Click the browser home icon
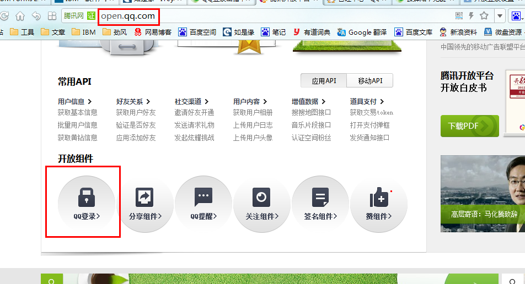 point(20,16)
